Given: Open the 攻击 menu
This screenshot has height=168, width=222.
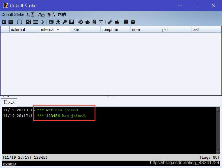Looking at the screenshot, I should pyautogui.click(x=41, y=14).
